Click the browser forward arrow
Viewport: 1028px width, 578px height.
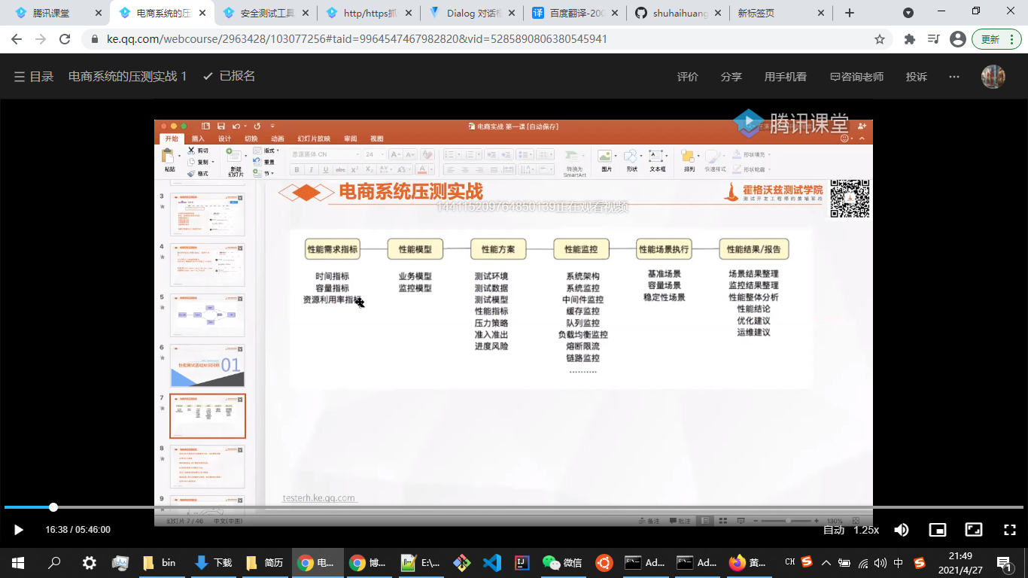pyautogui.click(x=41, y=39)
